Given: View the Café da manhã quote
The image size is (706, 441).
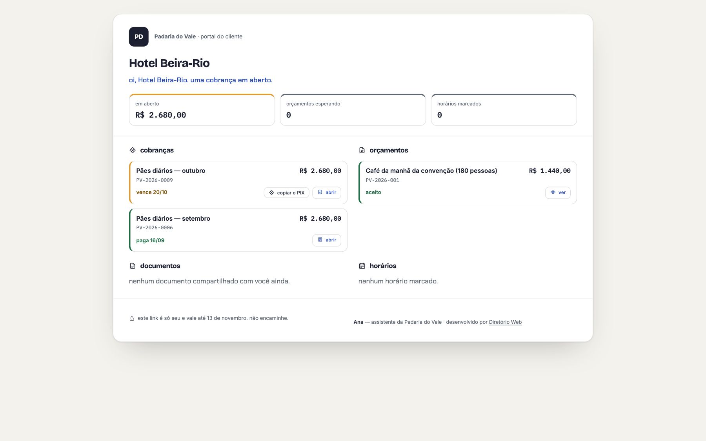Looking at the screenshot, I should tap(558, 192).
